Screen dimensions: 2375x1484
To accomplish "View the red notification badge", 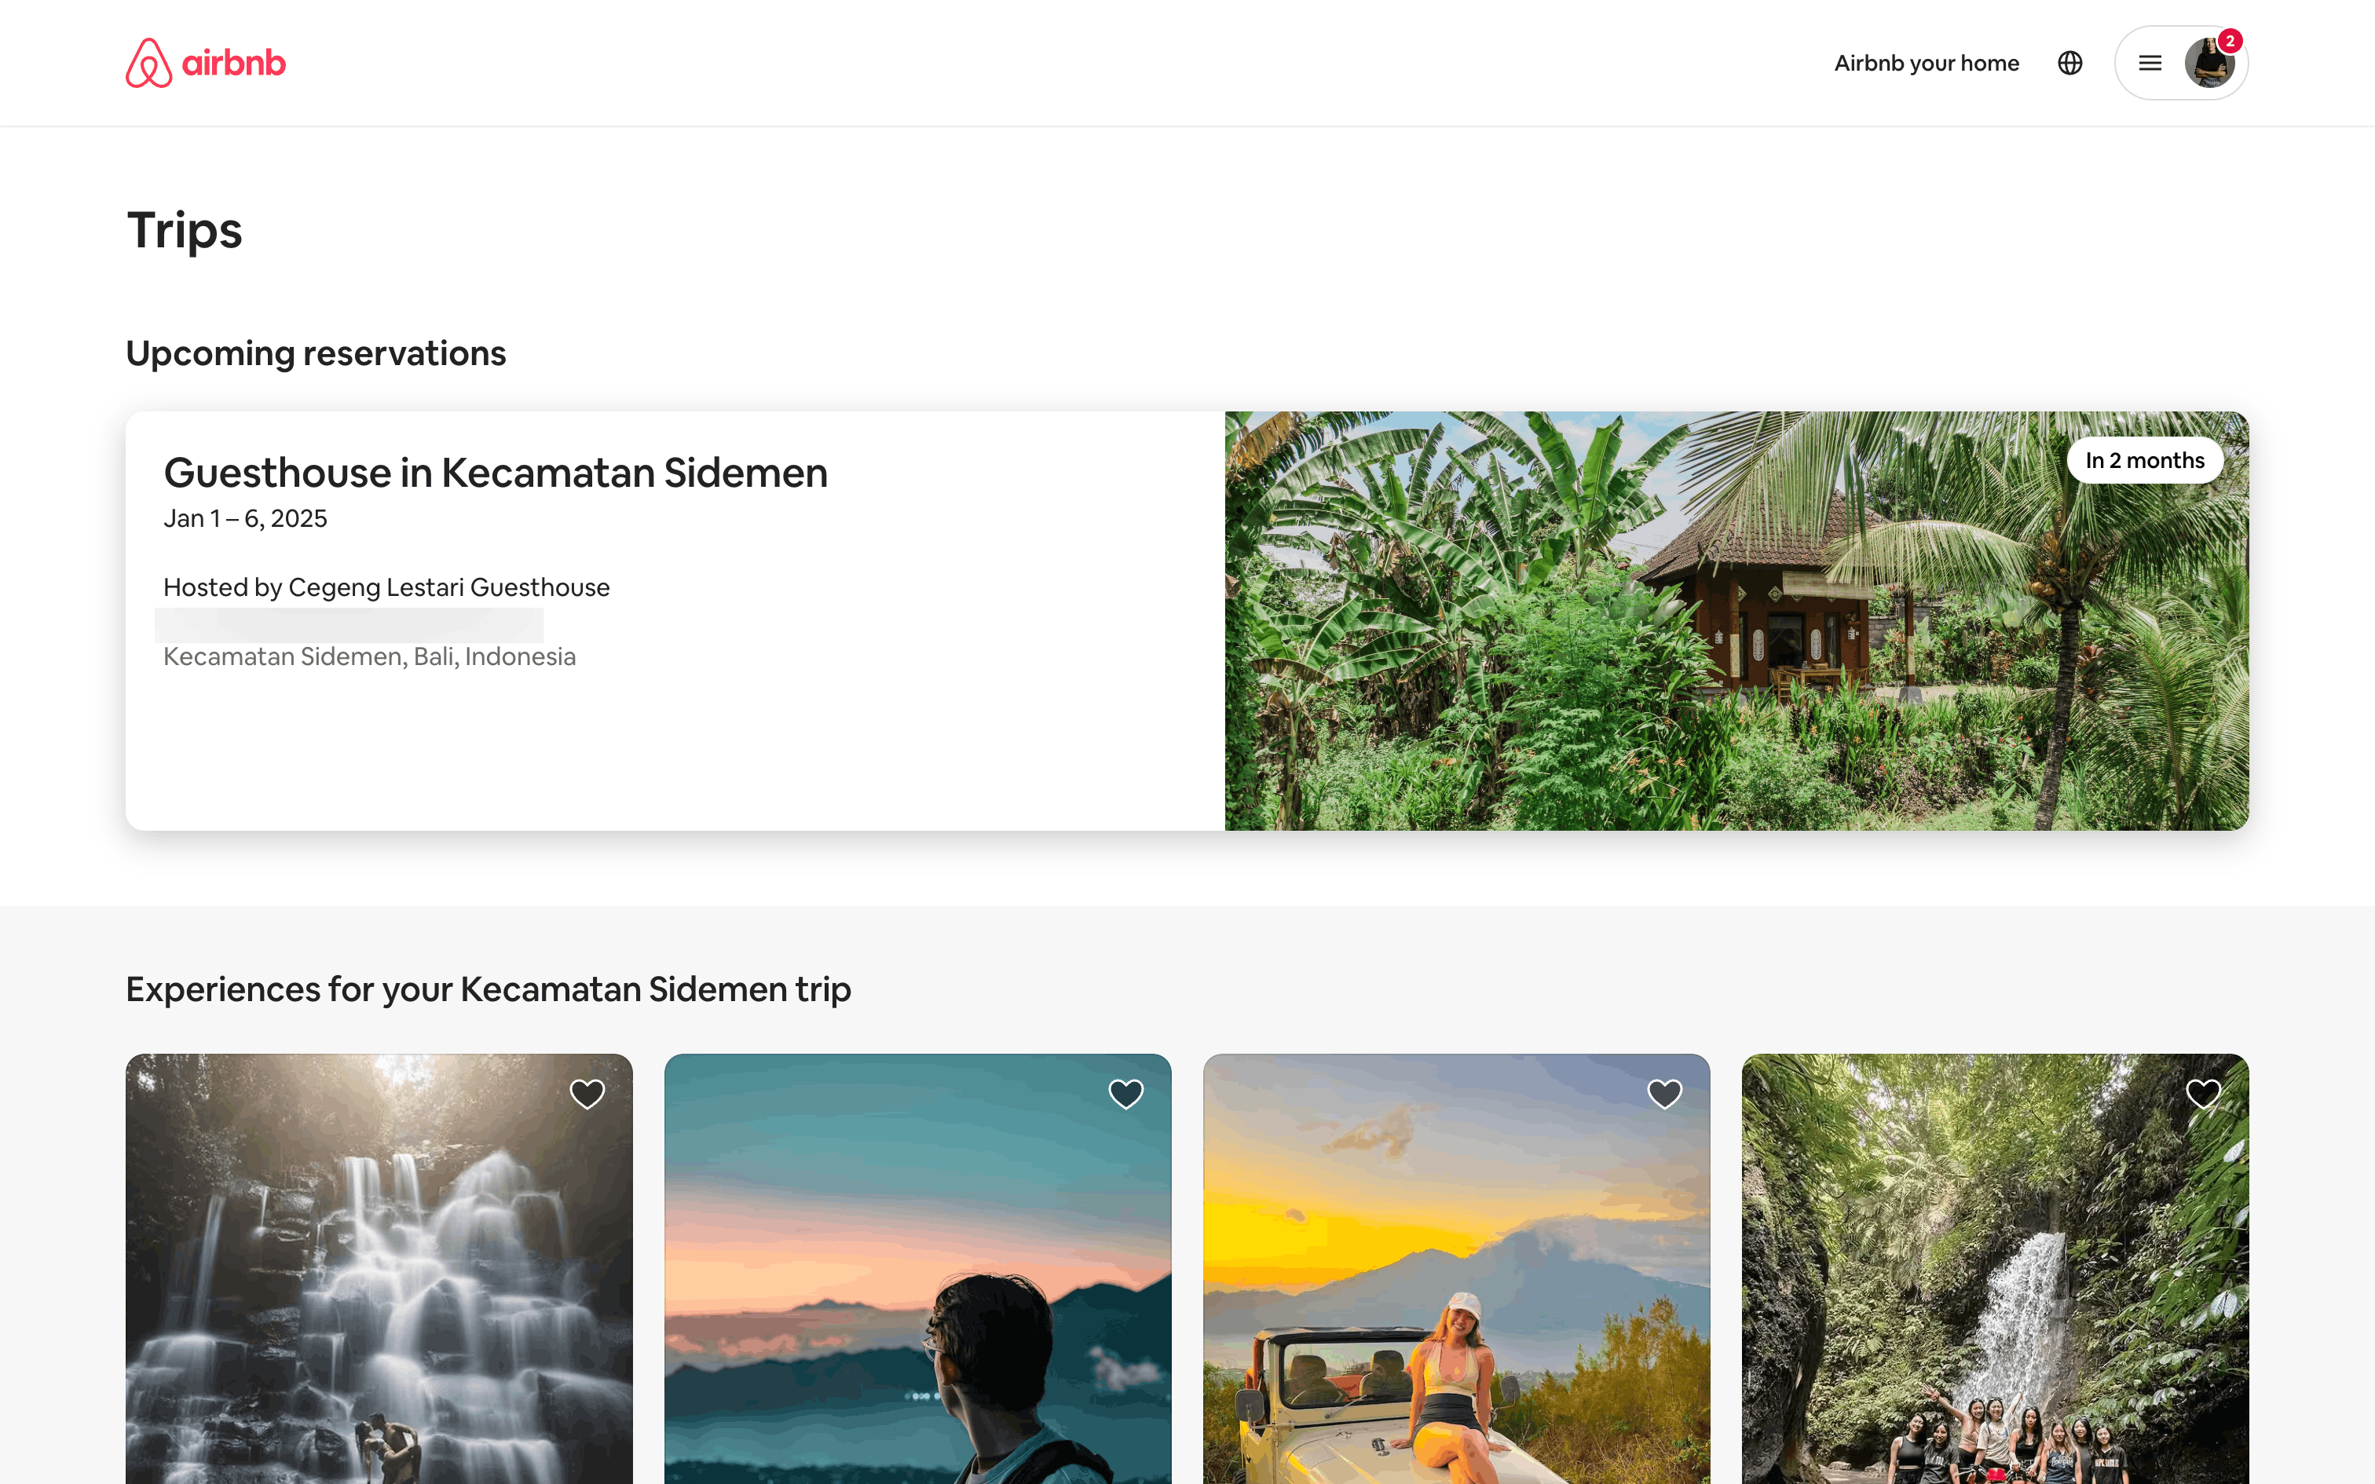I will [x=2230, y=41].
